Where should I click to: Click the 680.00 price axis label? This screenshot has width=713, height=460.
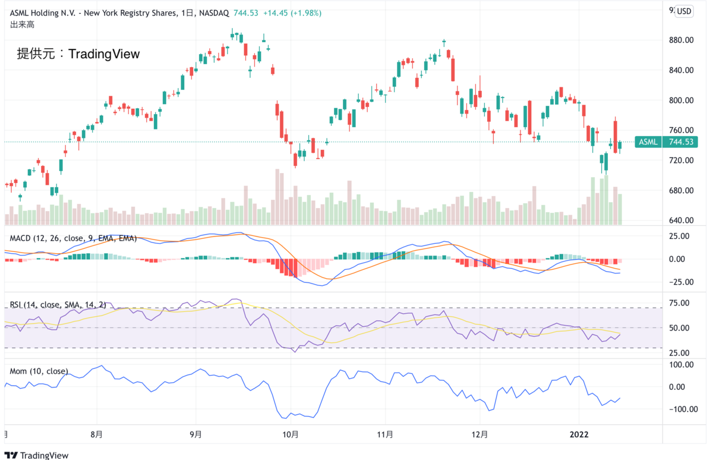[x=682, y=191]
